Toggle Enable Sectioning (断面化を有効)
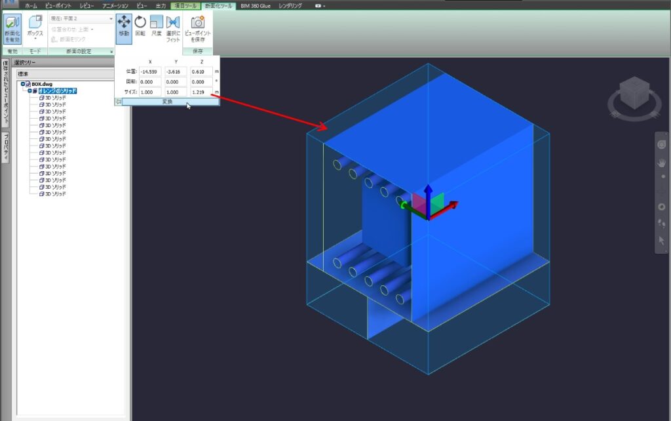This screenshot has height=421, width=671. coord(12,30)
